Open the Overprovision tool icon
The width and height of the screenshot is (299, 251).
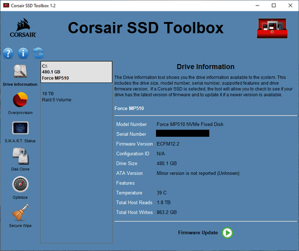(x=20, y=100)
